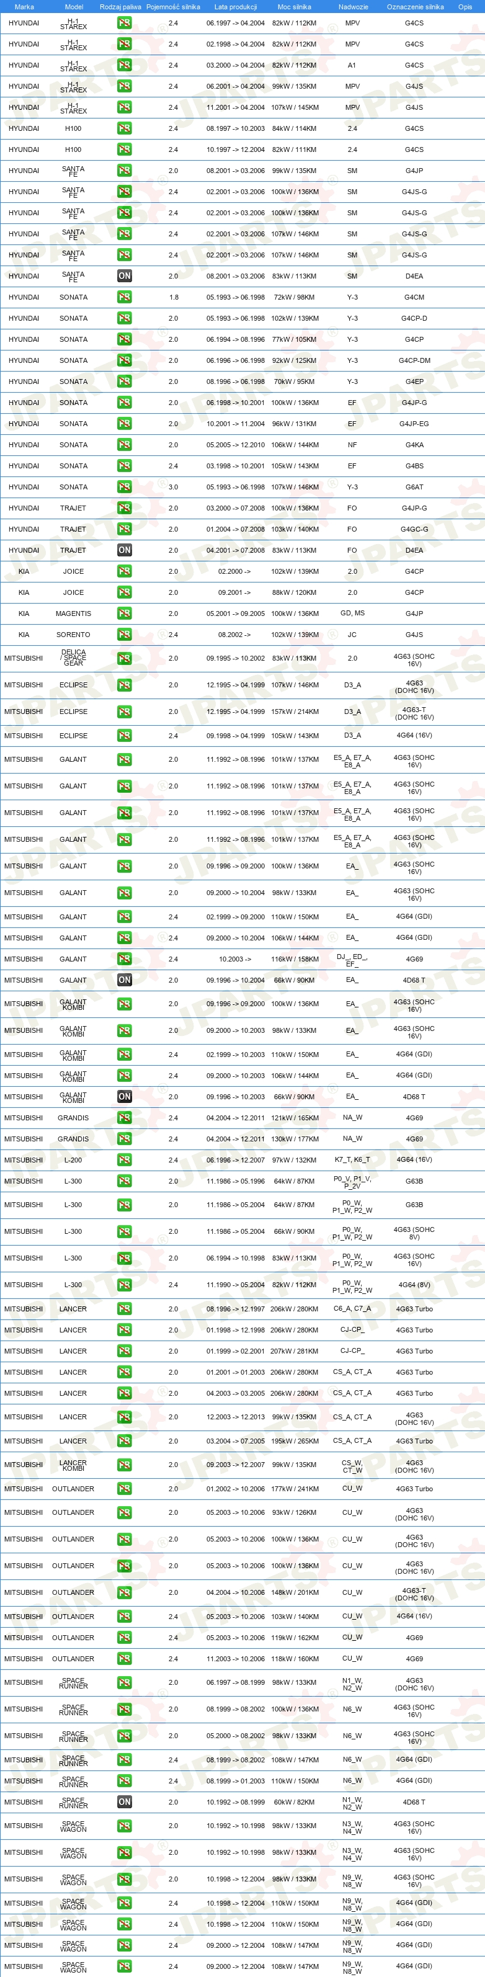Click engine code G6AT
The height and width of the screenshot is (1977, 485).
pos(414,486)
